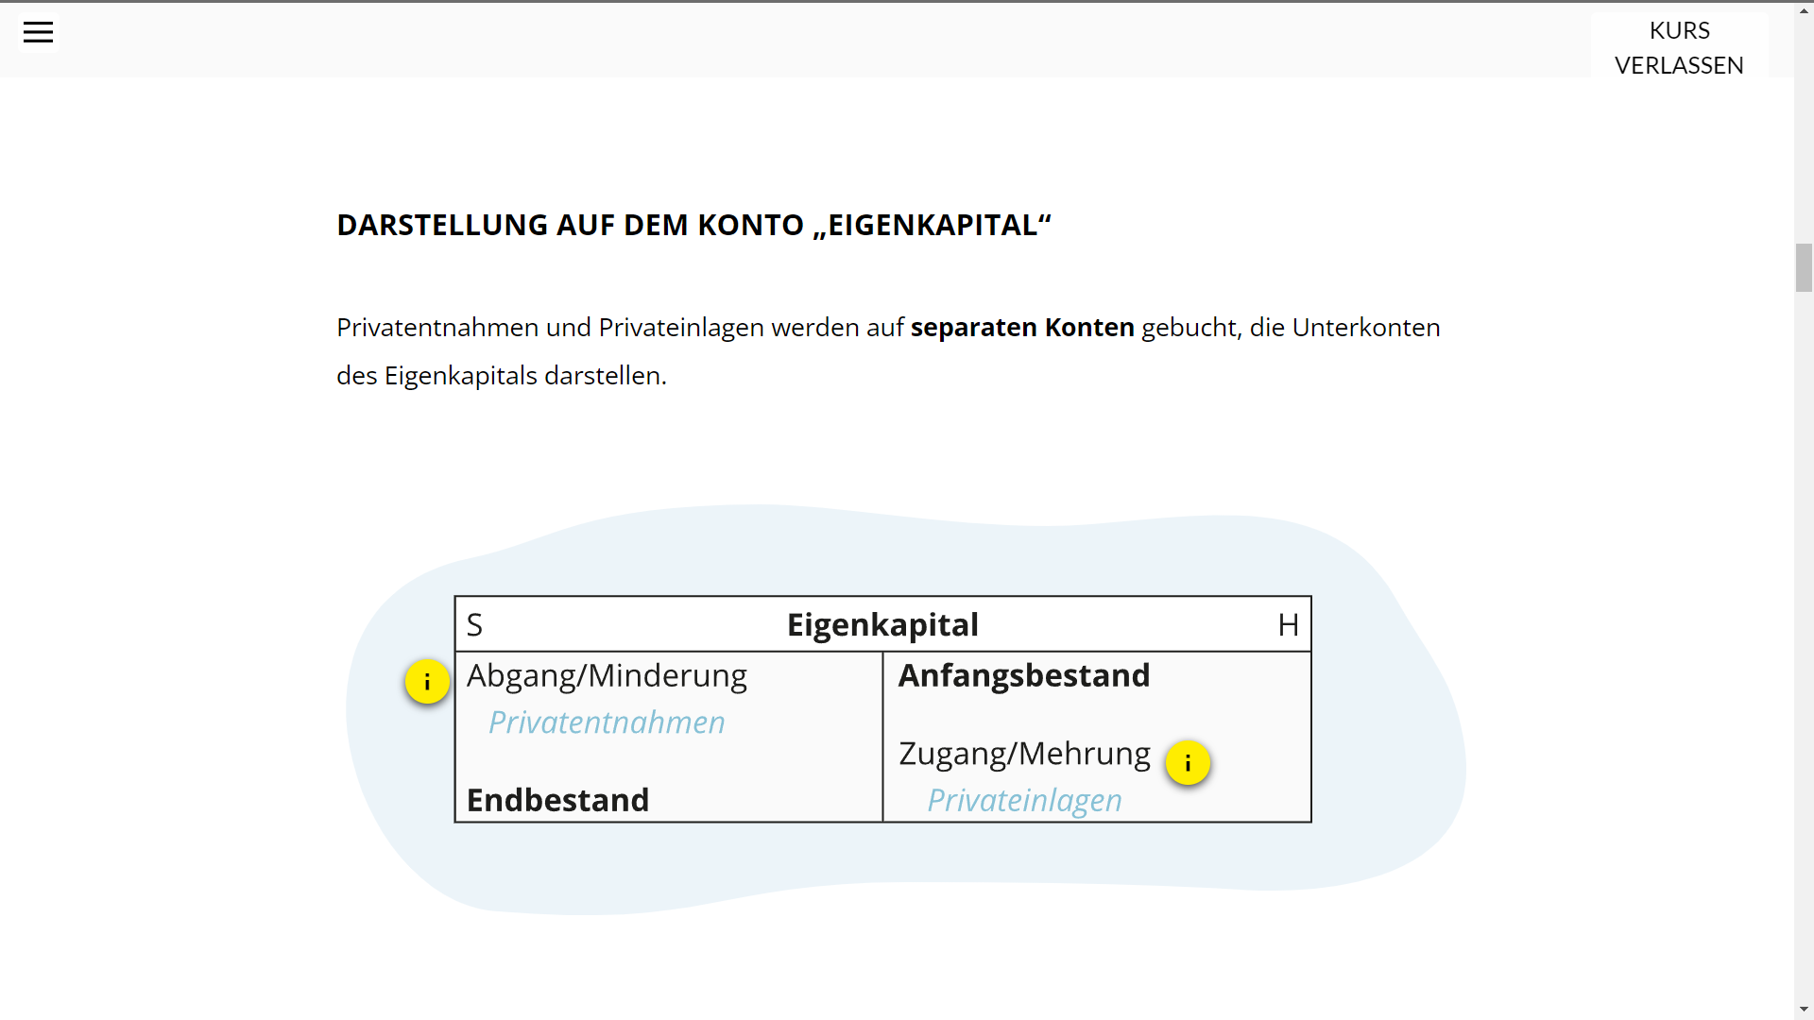Click the bold text 'separaten Konten'
Image resolution: width=1814 pixels, height=1020 pixels.
click(x=1022, y=328)
